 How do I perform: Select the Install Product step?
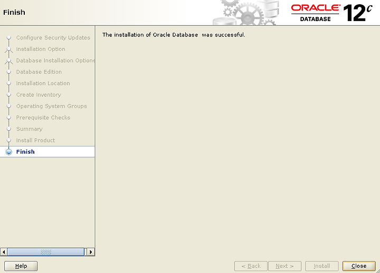click(x=35, y=140)
